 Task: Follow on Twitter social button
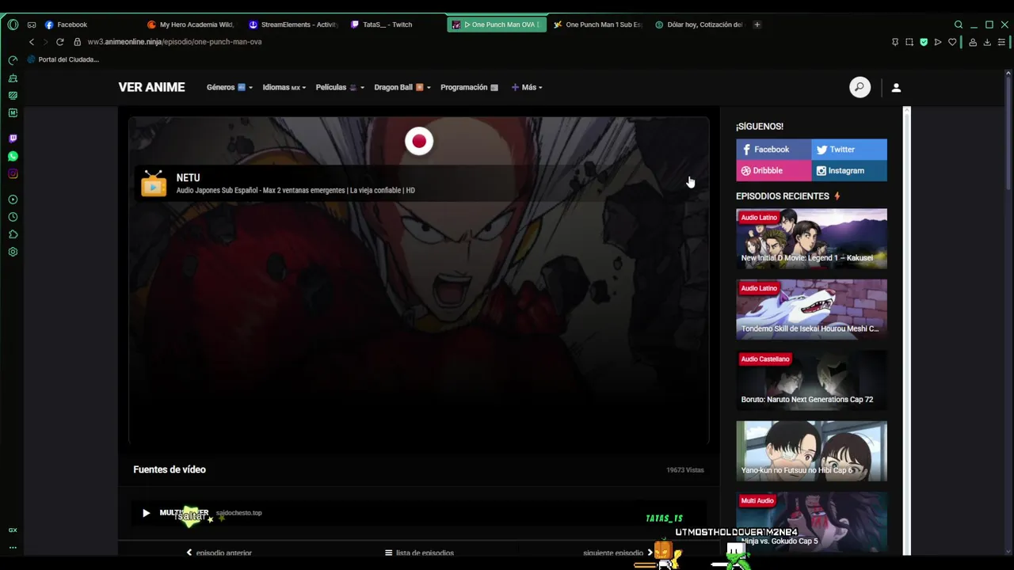[849, 150]
